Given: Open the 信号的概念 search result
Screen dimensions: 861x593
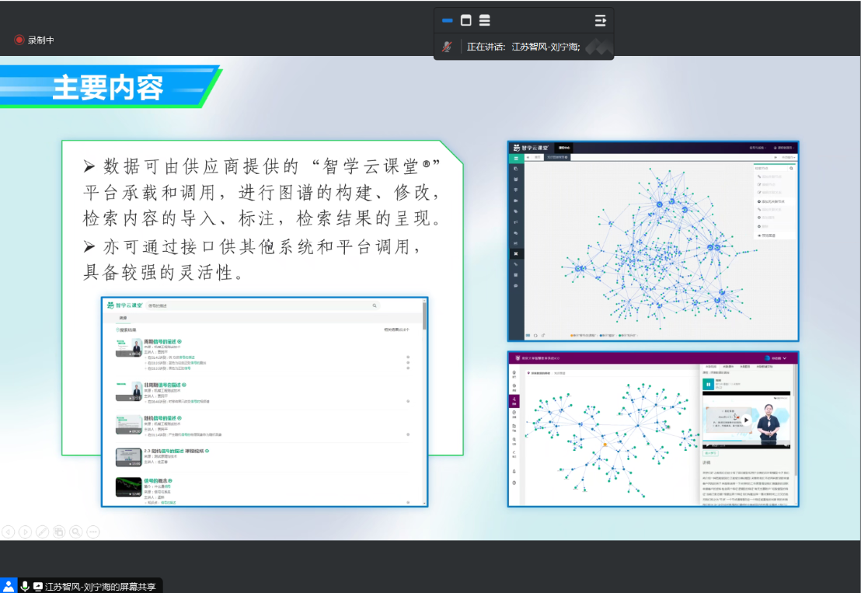Looking at the screenshot, I should coord(159,480).
